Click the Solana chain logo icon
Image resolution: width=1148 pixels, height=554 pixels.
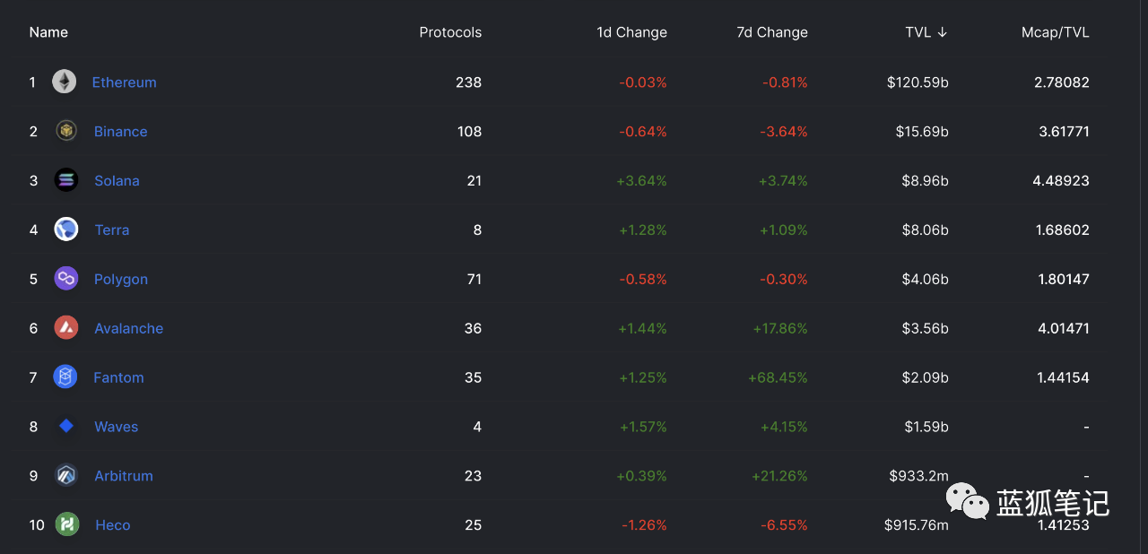pyautogui.click(x=66, y=180)
